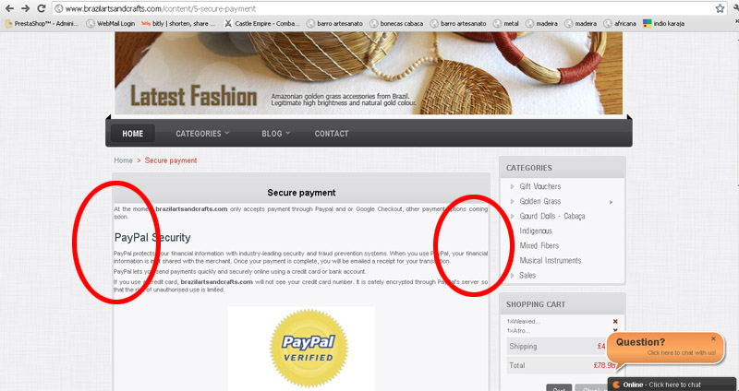739x391 pixels.
Task: Open the Castle Empire bookmark
Action: tap(261, 23)
